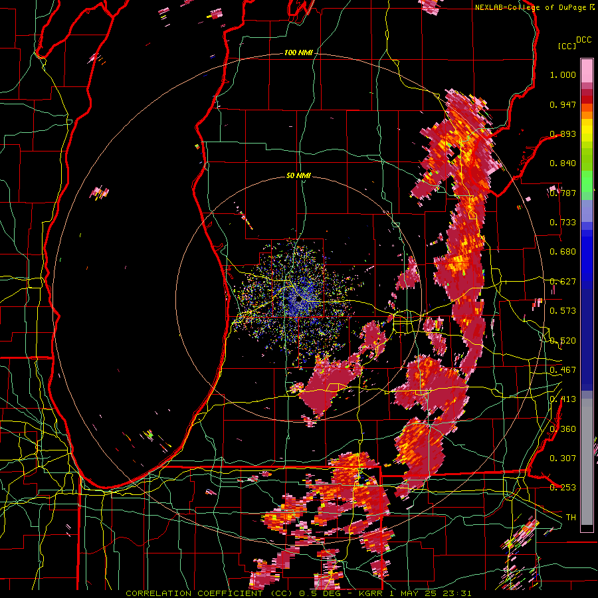Select the 0.947 scale value
The width and height of the screenshot is (598, 598).
coord(563,104)
